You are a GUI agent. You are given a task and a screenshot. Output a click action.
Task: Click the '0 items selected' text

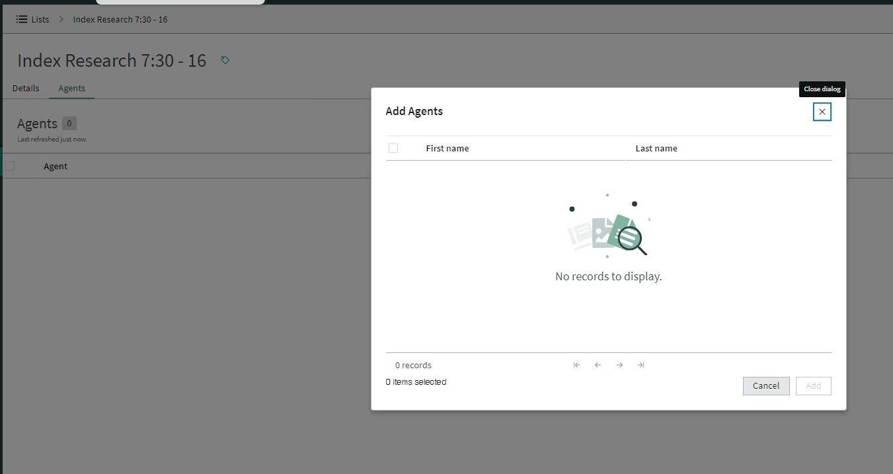416,382
